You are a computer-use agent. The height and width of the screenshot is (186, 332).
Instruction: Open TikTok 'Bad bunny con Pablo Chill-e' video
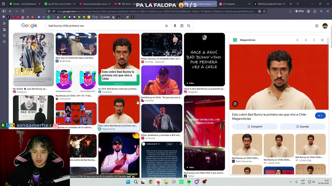tap(204, 133)
